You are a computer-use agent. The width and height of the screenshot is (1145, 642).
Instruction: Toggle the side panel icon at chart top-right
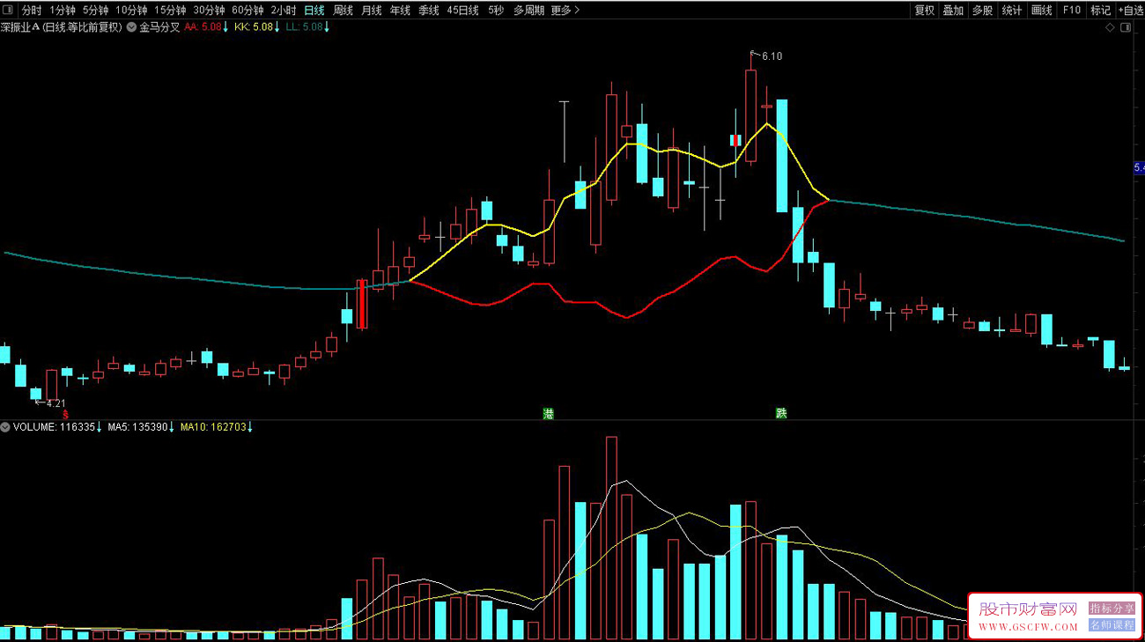[x=1126, y=28]
